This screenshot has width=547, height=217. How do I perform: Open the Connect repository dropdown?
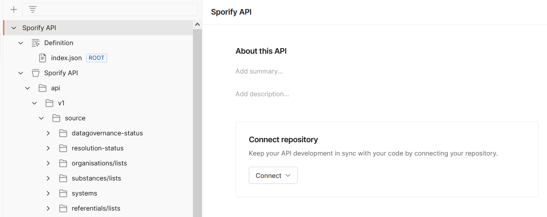(x=273, y=175)
